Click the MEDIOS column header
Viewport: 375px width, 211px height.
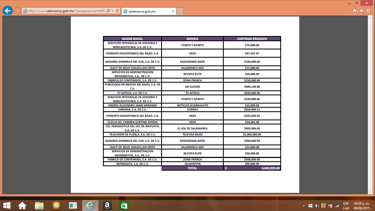point(192,39)
